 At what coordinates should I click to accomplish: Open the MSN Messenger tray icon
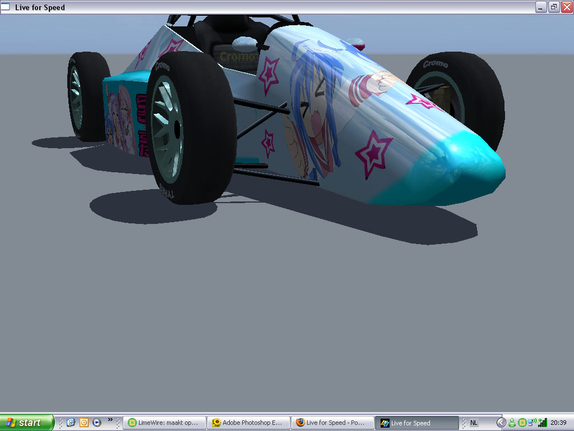click(512, 423)
